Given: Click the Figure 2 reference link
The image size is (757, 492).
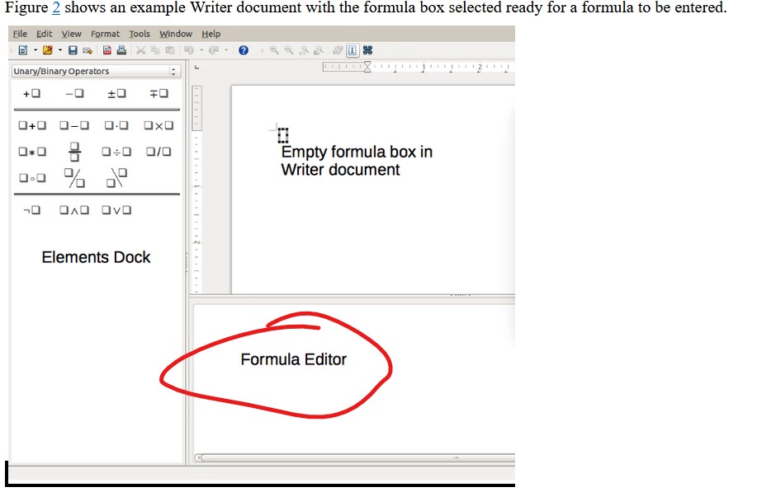Looking at the screenshot, I should point(56,7).
